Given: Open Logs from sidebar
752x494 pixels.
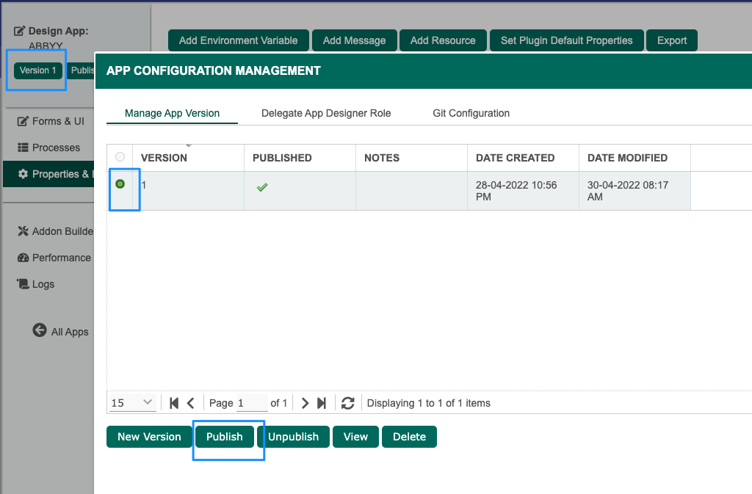Looking at the screenshot, I should tap(43, 284).
